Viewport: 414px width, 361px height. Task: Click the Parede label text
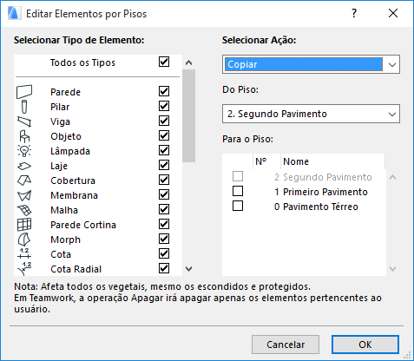click(65, 92)
